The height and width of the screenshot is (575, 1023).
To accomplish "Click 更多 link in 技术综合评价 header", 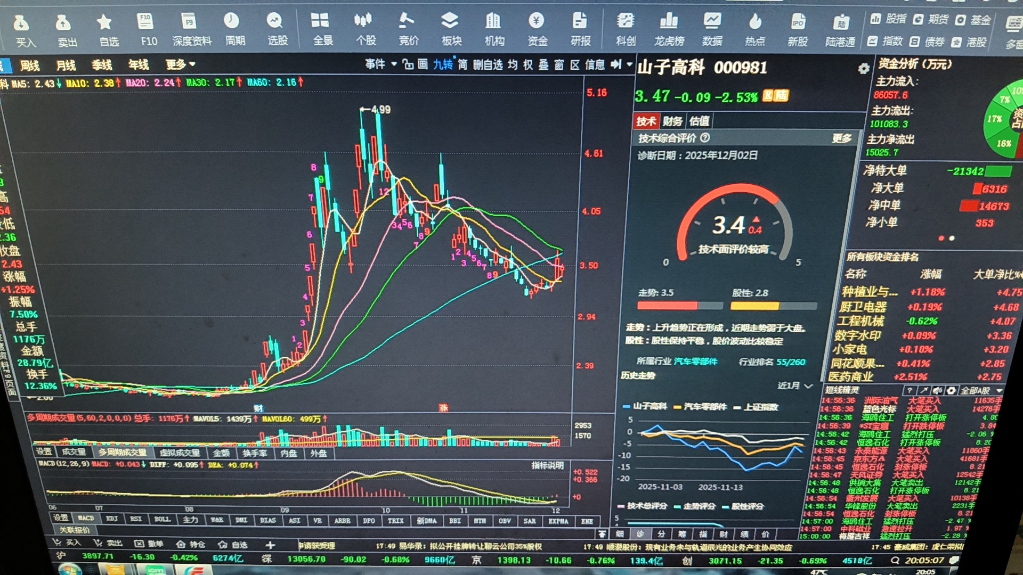I will (x=842, y=138).
